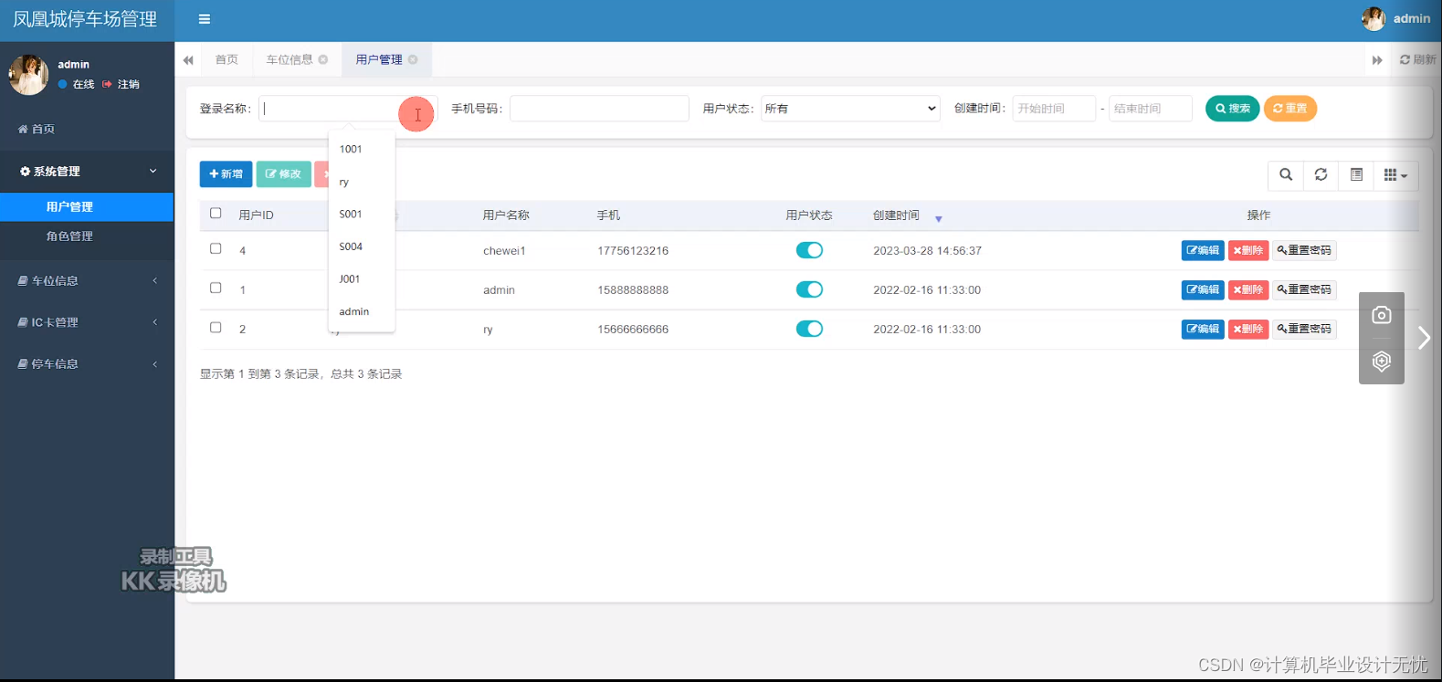Image resolution: width=1442 pixels, height=682 pixels.
Task: Toggle the sidebar hamburger menu icon
Action: 205,19
